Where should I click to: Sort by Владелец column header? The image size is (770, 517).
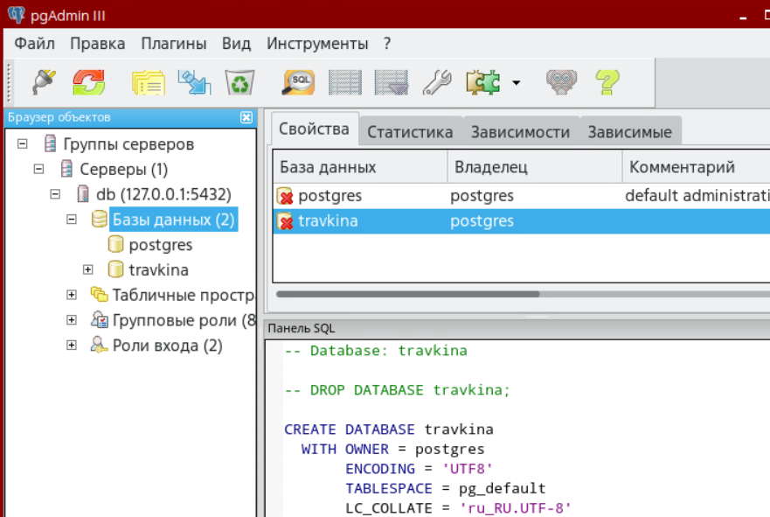(535, 166)
